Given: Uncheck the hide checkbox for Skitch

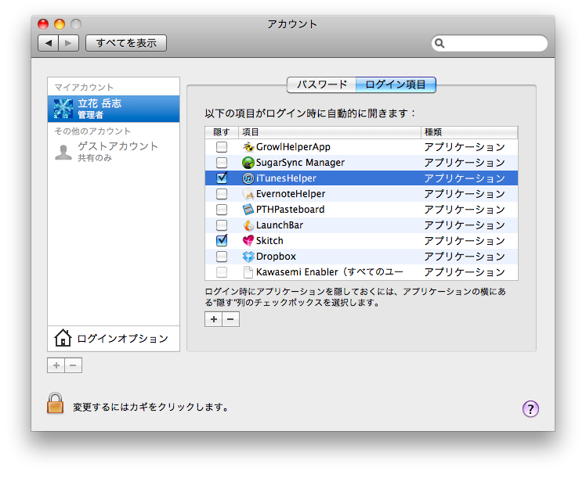Looking at the screenshot, I should coord(222,241).
